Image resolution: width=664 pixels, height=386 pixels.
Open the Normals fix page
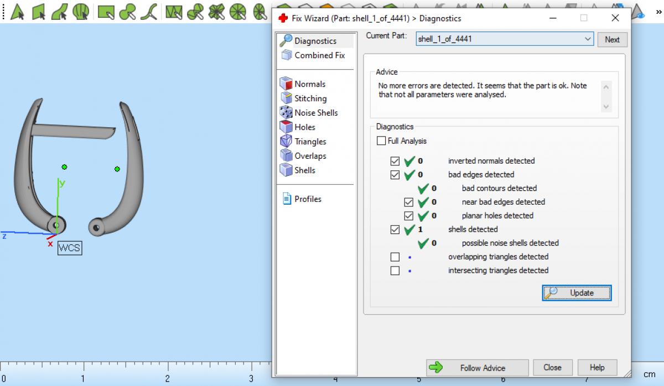309,84
